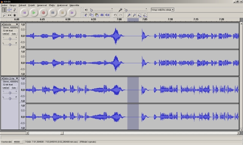The image size is (243, 145).
Task: Click the 6:50 mark on timeline
Action: (x=68, y=19)
